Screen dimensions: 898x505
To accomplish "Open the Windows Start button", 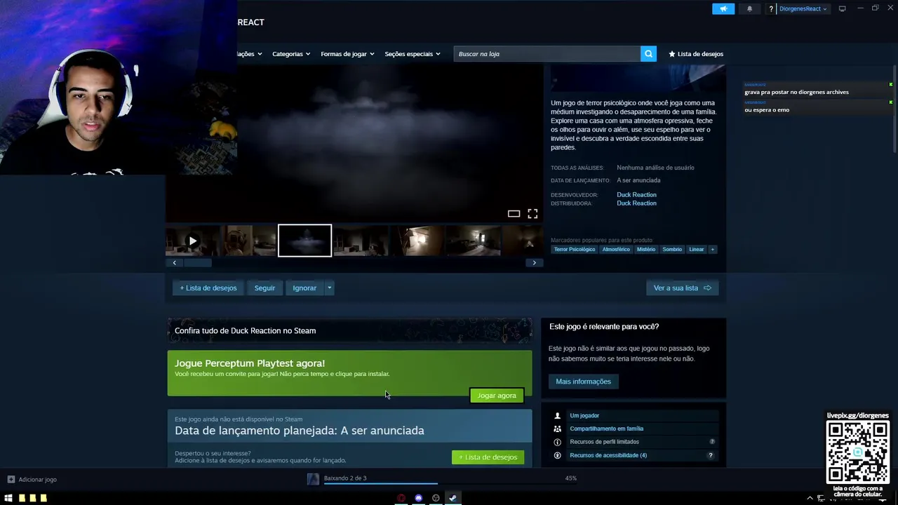I will click(x=8, y=498).
